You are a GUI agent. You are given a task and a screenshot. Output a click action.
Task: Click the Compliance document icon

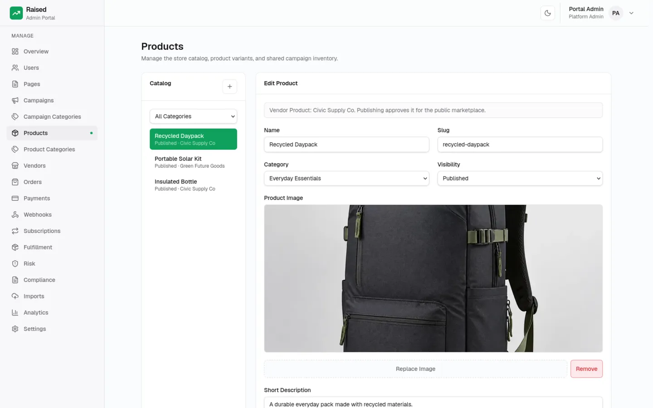click(x=15, y=280)
